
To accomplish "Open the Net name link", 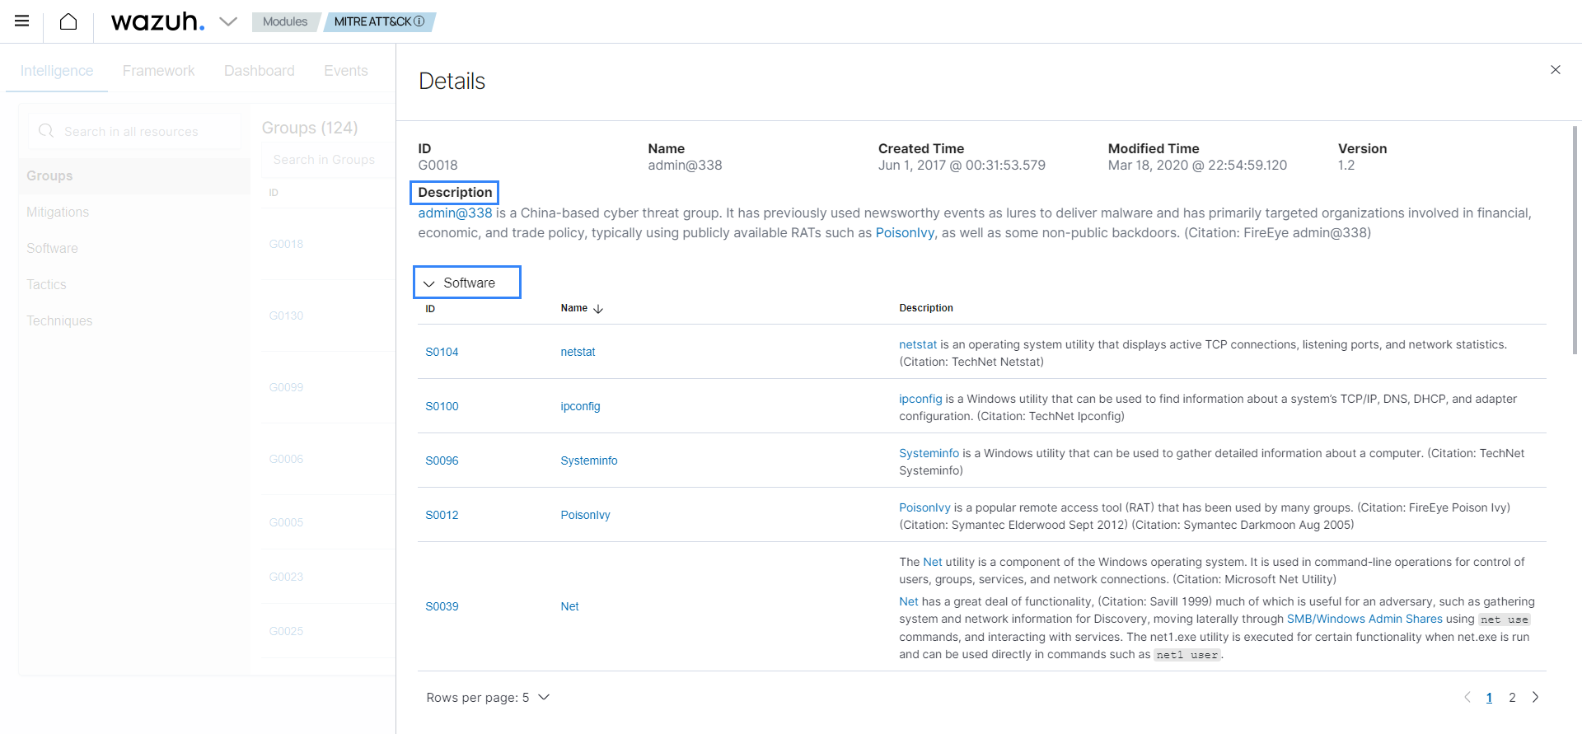I will pyautogui.click(x=569, y=606).
